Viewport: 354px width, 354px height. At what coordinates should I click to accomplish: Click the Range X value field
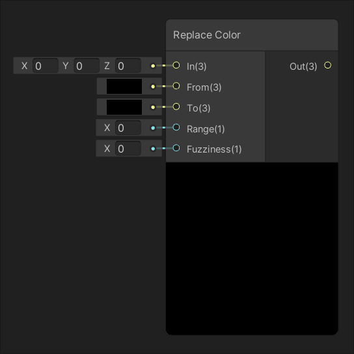[128, 128]
